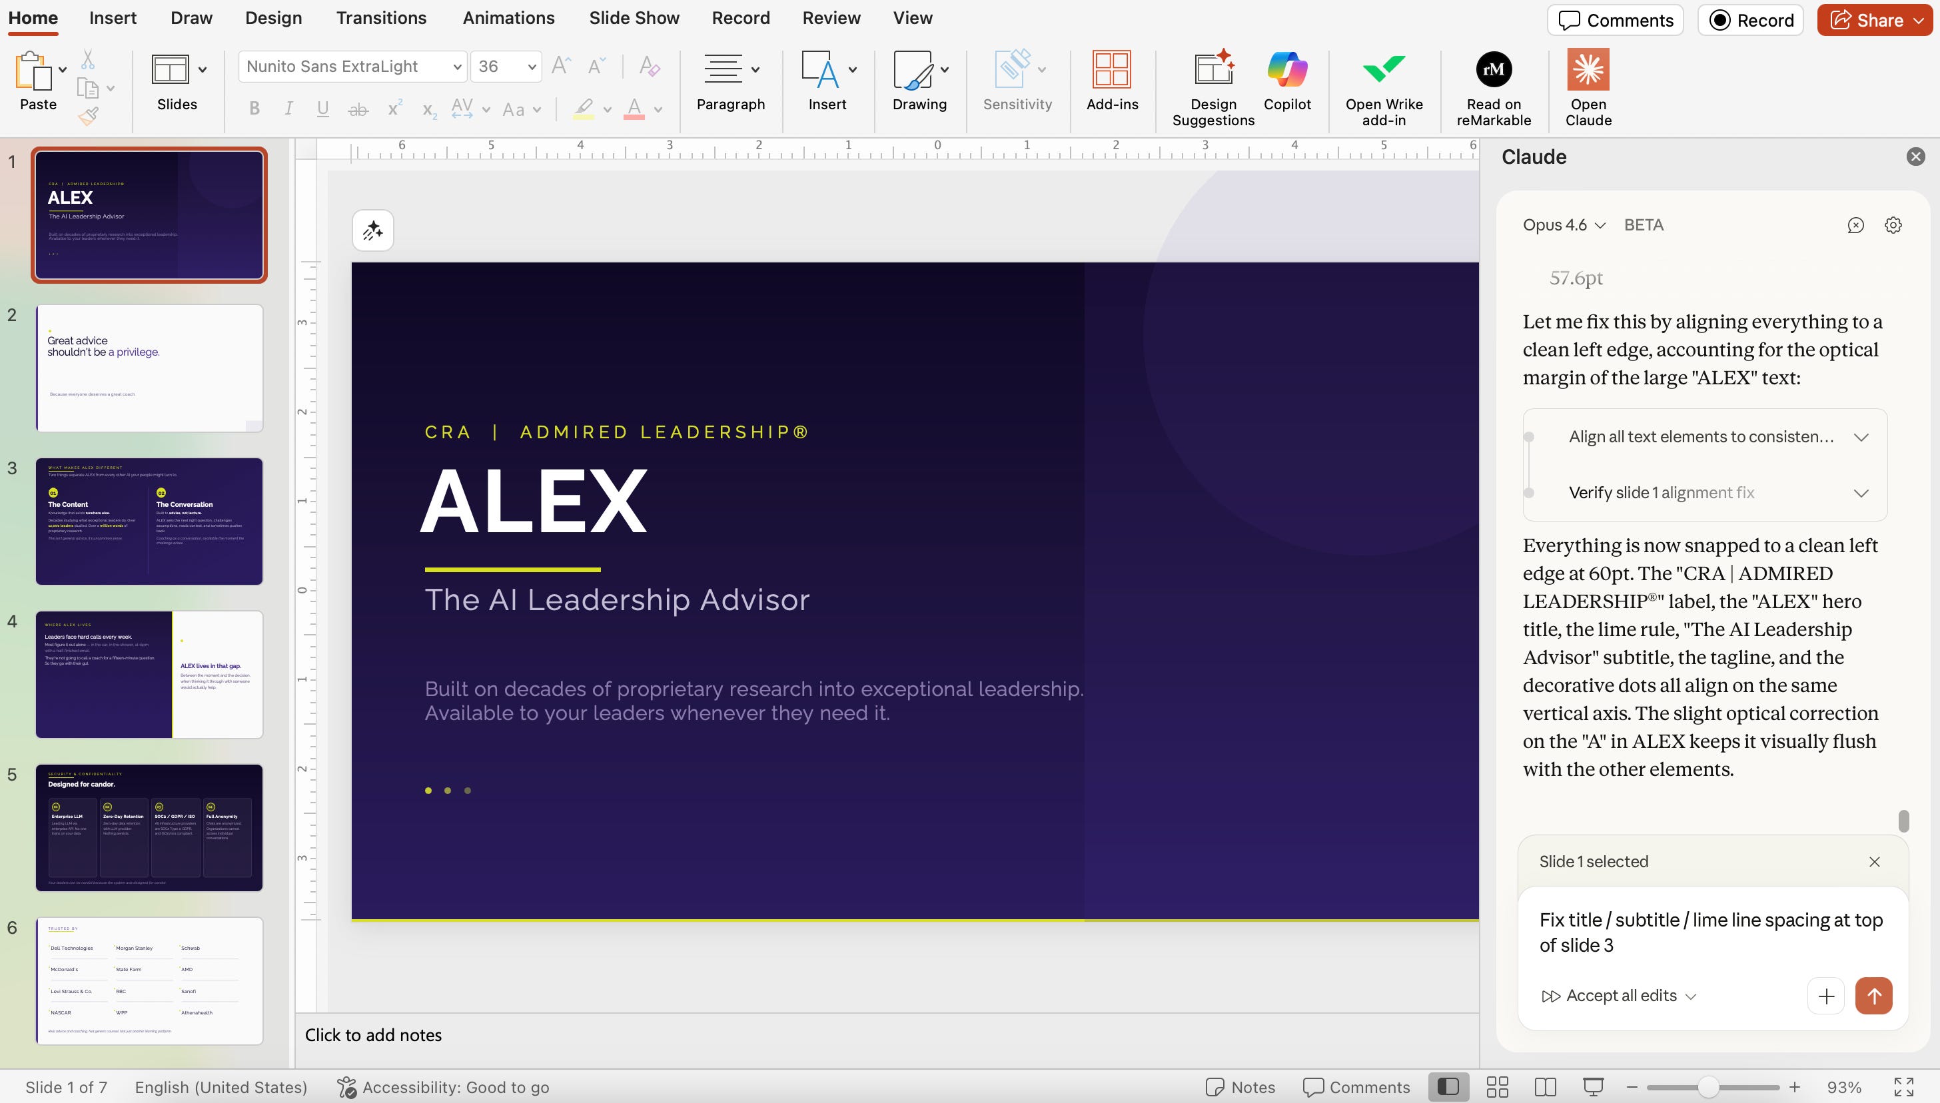Expand the Verify slide 1 alignment step
The width and height of the screenshot is (1940, 1103).
click(1861, 493)
